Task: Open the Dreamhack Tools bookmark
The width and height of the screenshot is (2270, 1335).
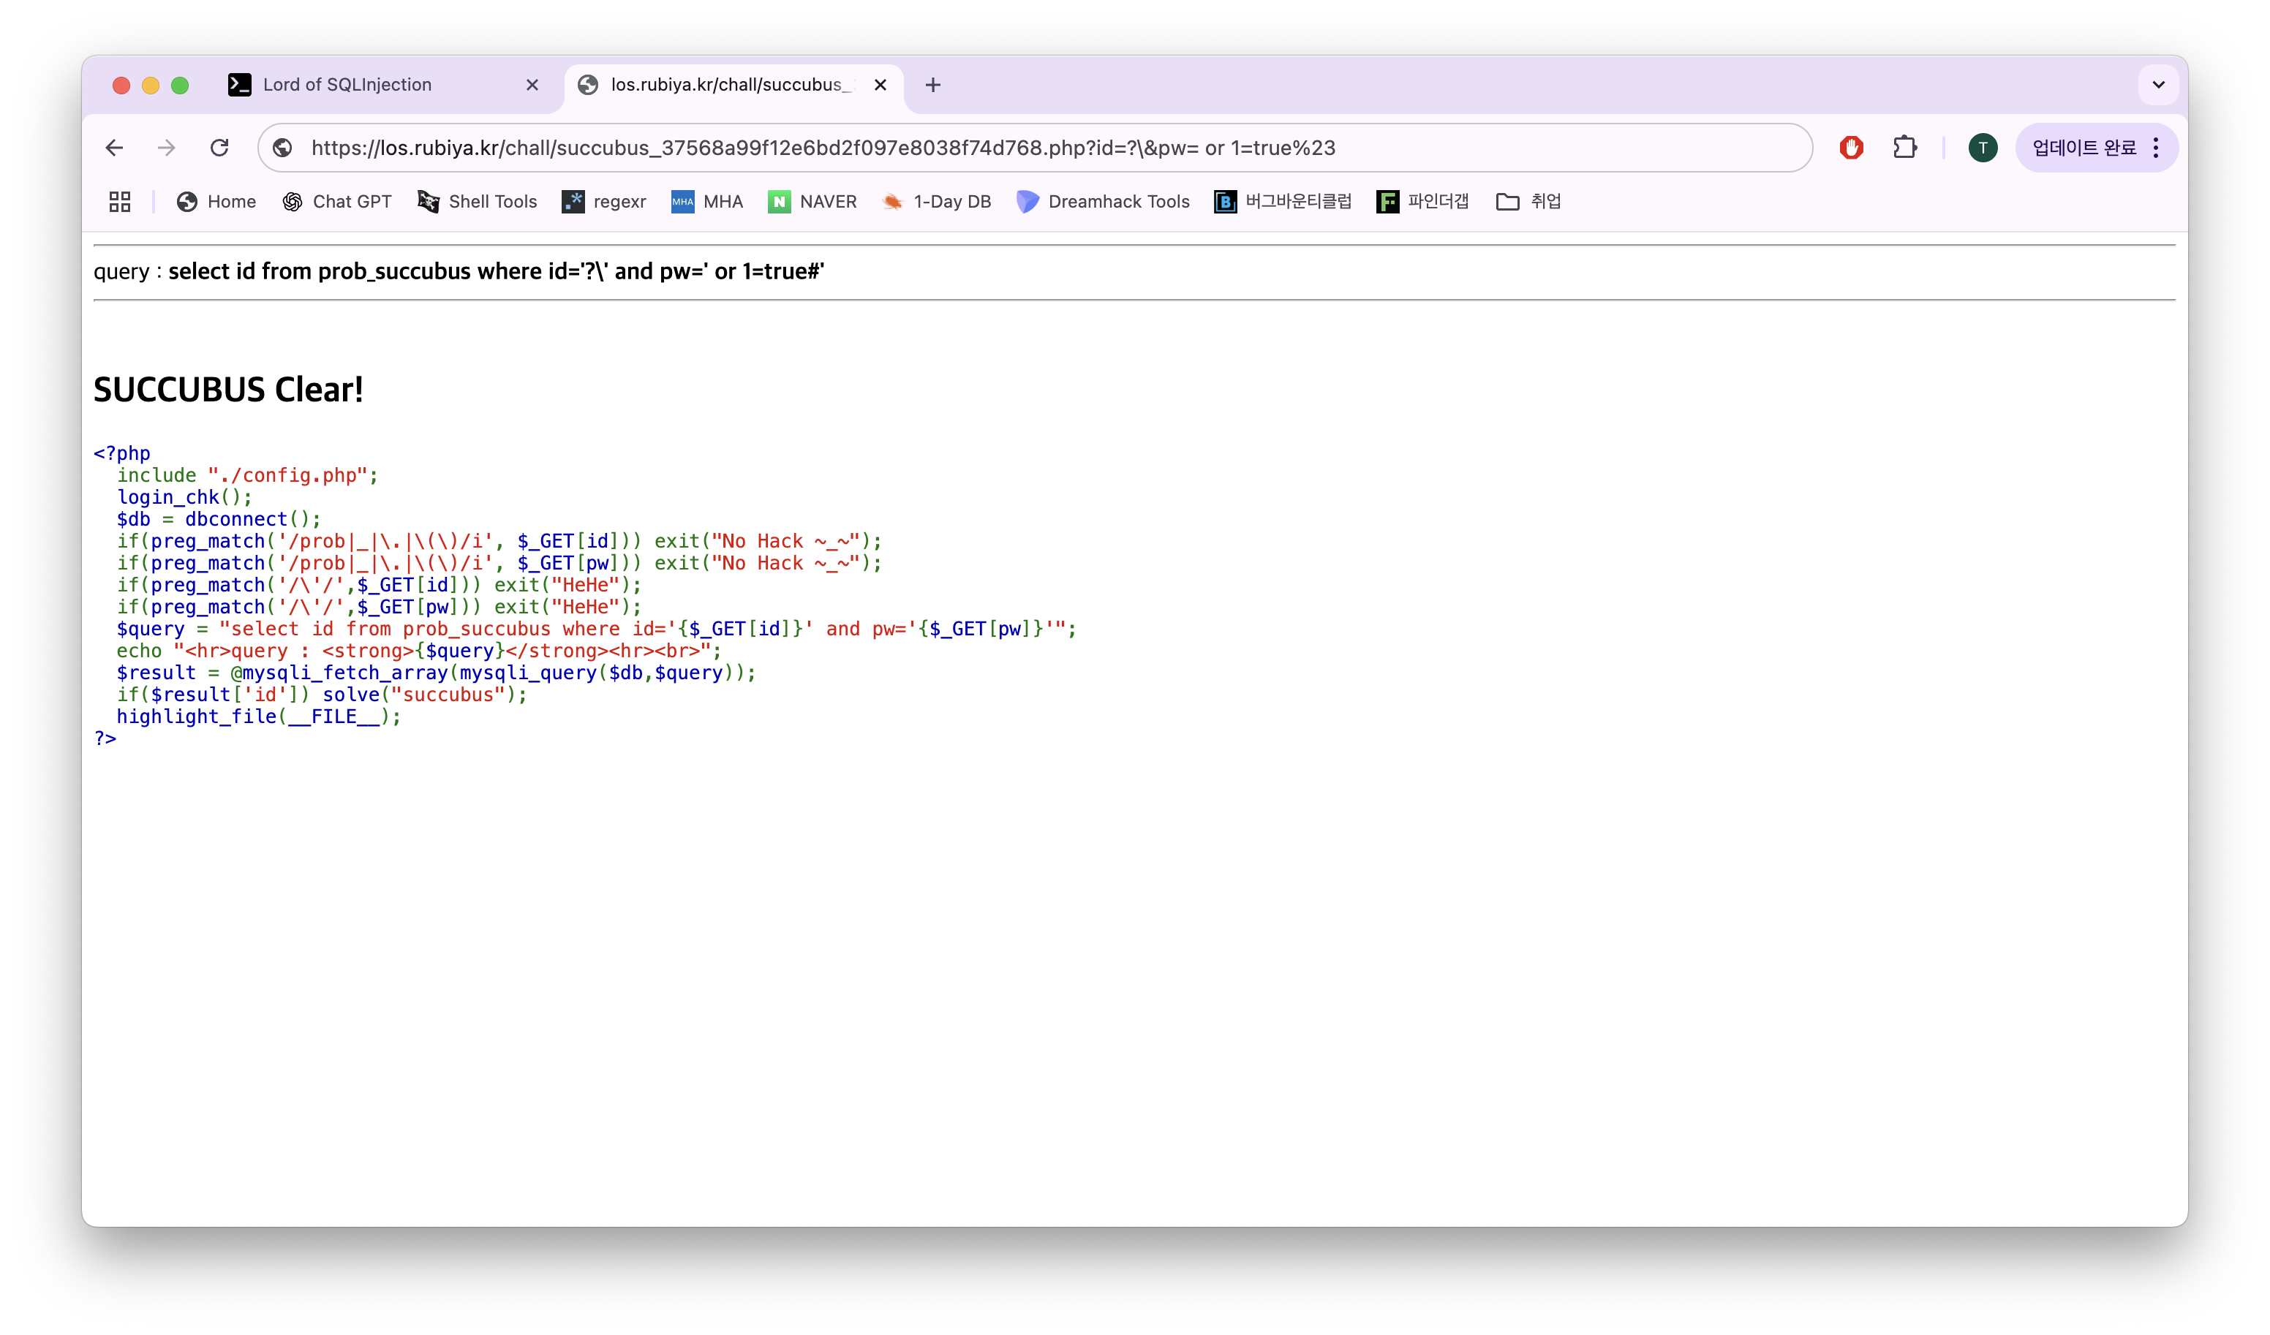Action: 1103,202
